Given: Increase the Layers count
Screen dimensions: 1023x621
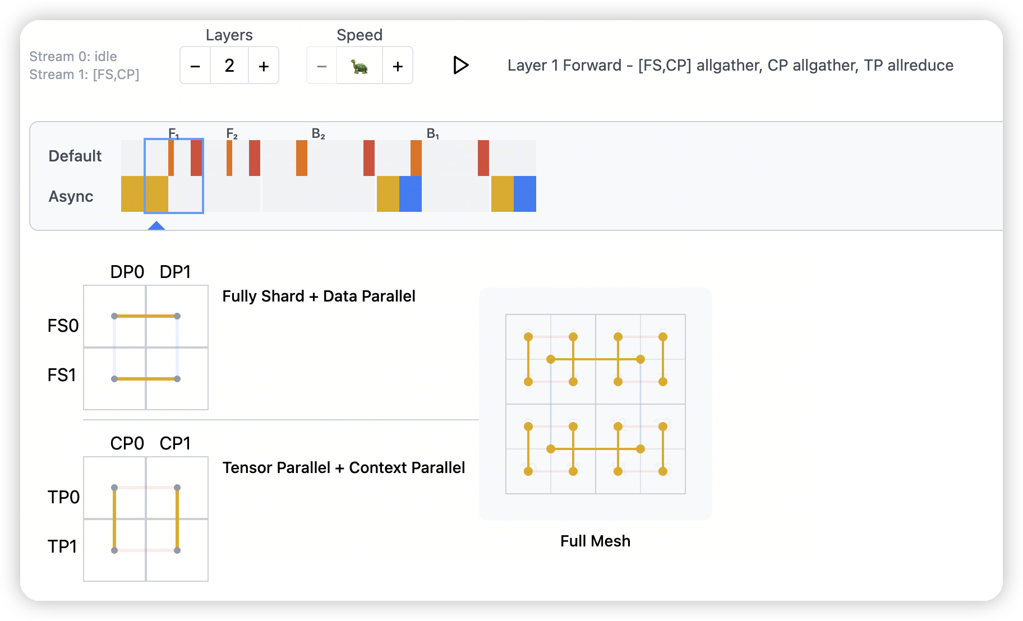Looking at the screenshot, I should pyautogui.click(x=264, y=66).
